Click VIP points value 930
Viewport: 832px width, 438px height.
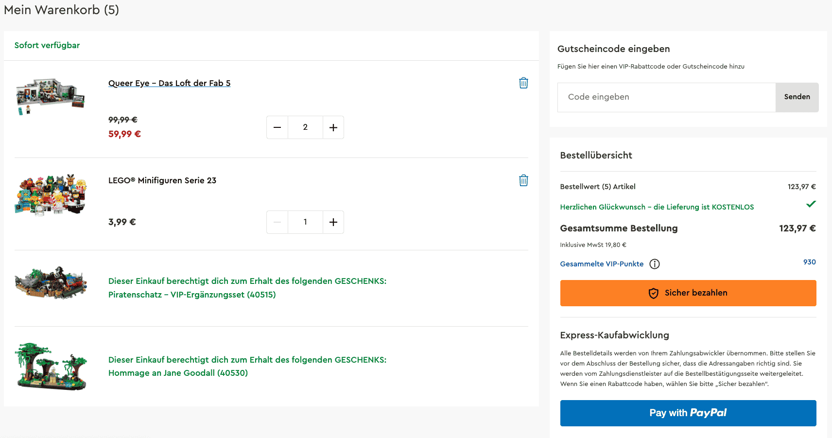(810, 262)
